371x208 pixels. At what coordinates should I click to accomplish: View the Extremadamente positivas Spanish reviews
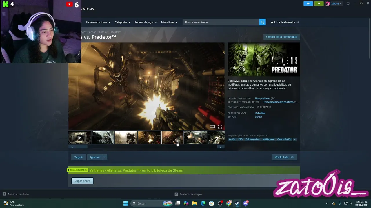click(x=279, y=102)
